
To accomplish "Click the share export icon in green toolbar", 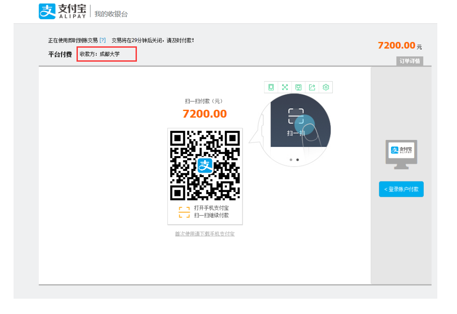I will pos(312,87).
